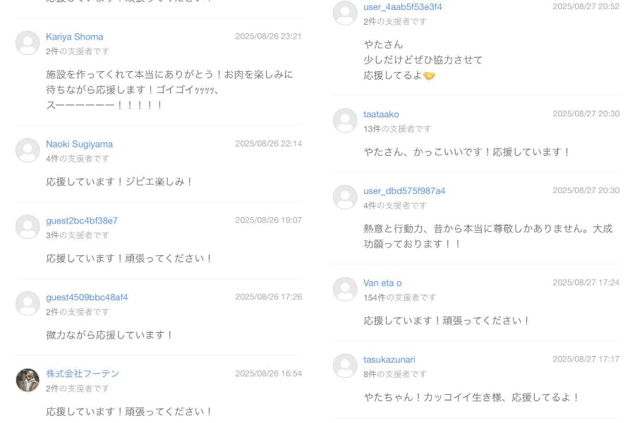Image resolution: width=635 pixels, height=423 pixels.
Task: Open the 株式会社フーテン supporter link
Action: 83,374
